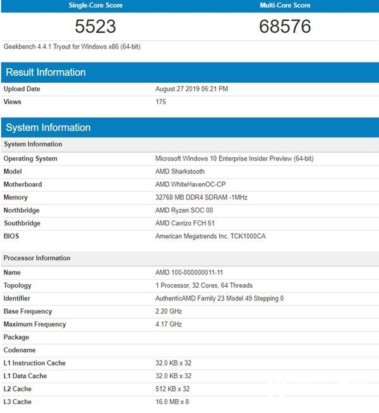Click the Base Frequency label
The image size is (379, 413).
click(28, 311)
